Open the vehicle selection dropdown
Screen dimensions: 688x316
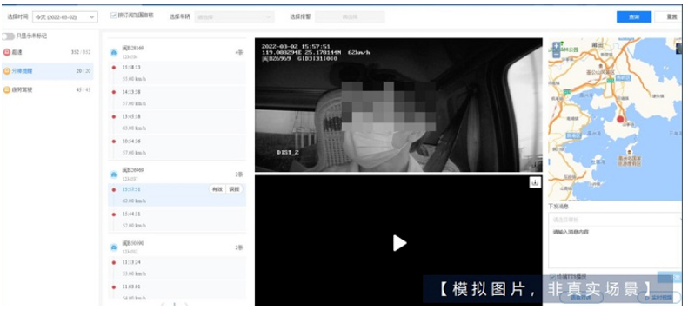tap(234, 17)
